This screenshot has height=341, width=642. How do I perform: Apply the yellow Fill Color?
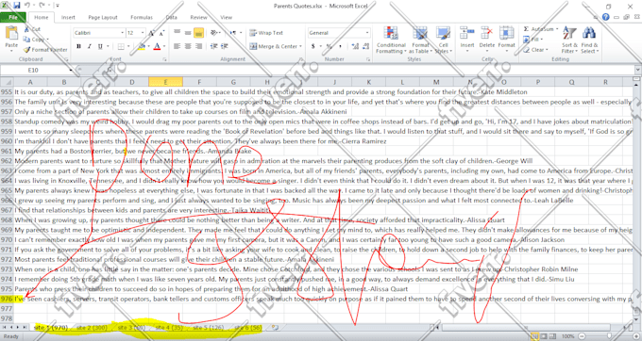click(x=142, y=46)
